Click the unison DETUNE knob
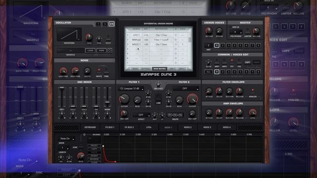Screen dimensions: 317x178 click(x=209, y=31)
